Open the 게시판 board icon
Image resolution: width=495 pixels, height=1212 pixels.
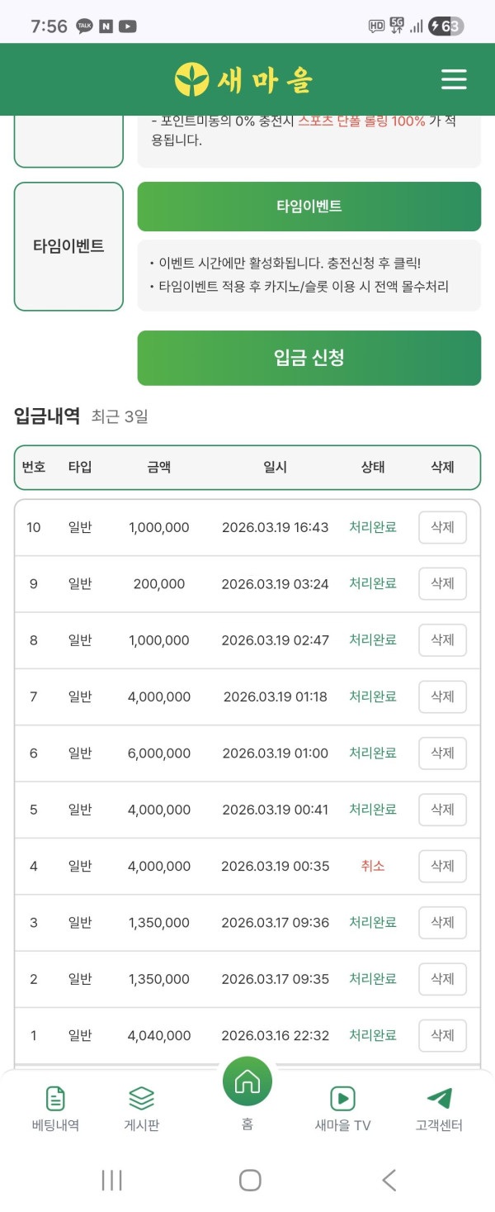pos(142,1098)
